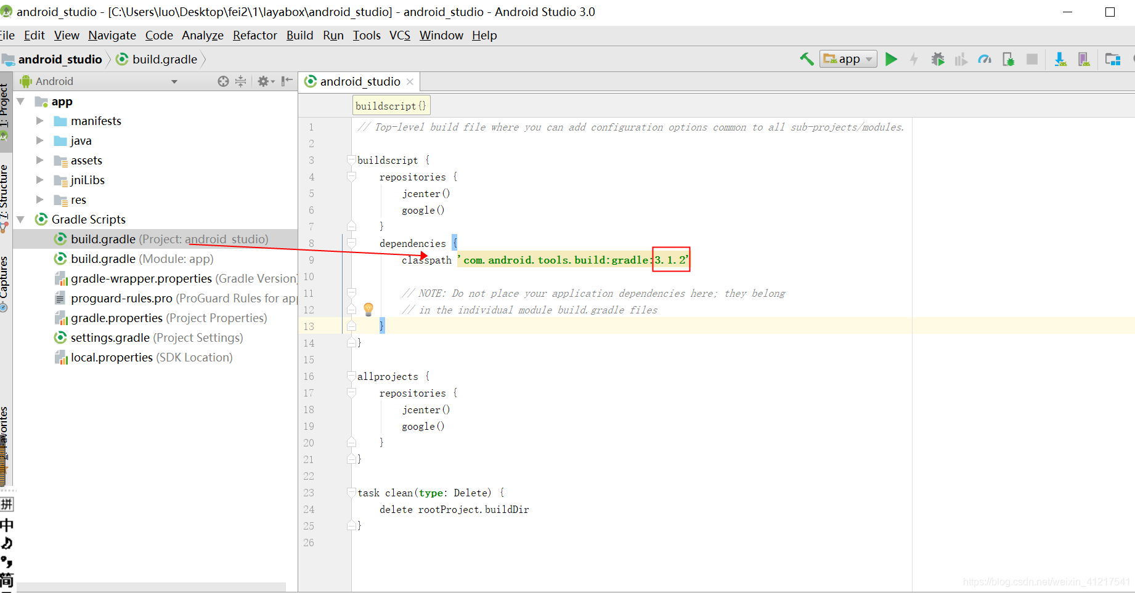Expand the manifests folder
The image size is (1135, 593).
[x=40, y=121]
